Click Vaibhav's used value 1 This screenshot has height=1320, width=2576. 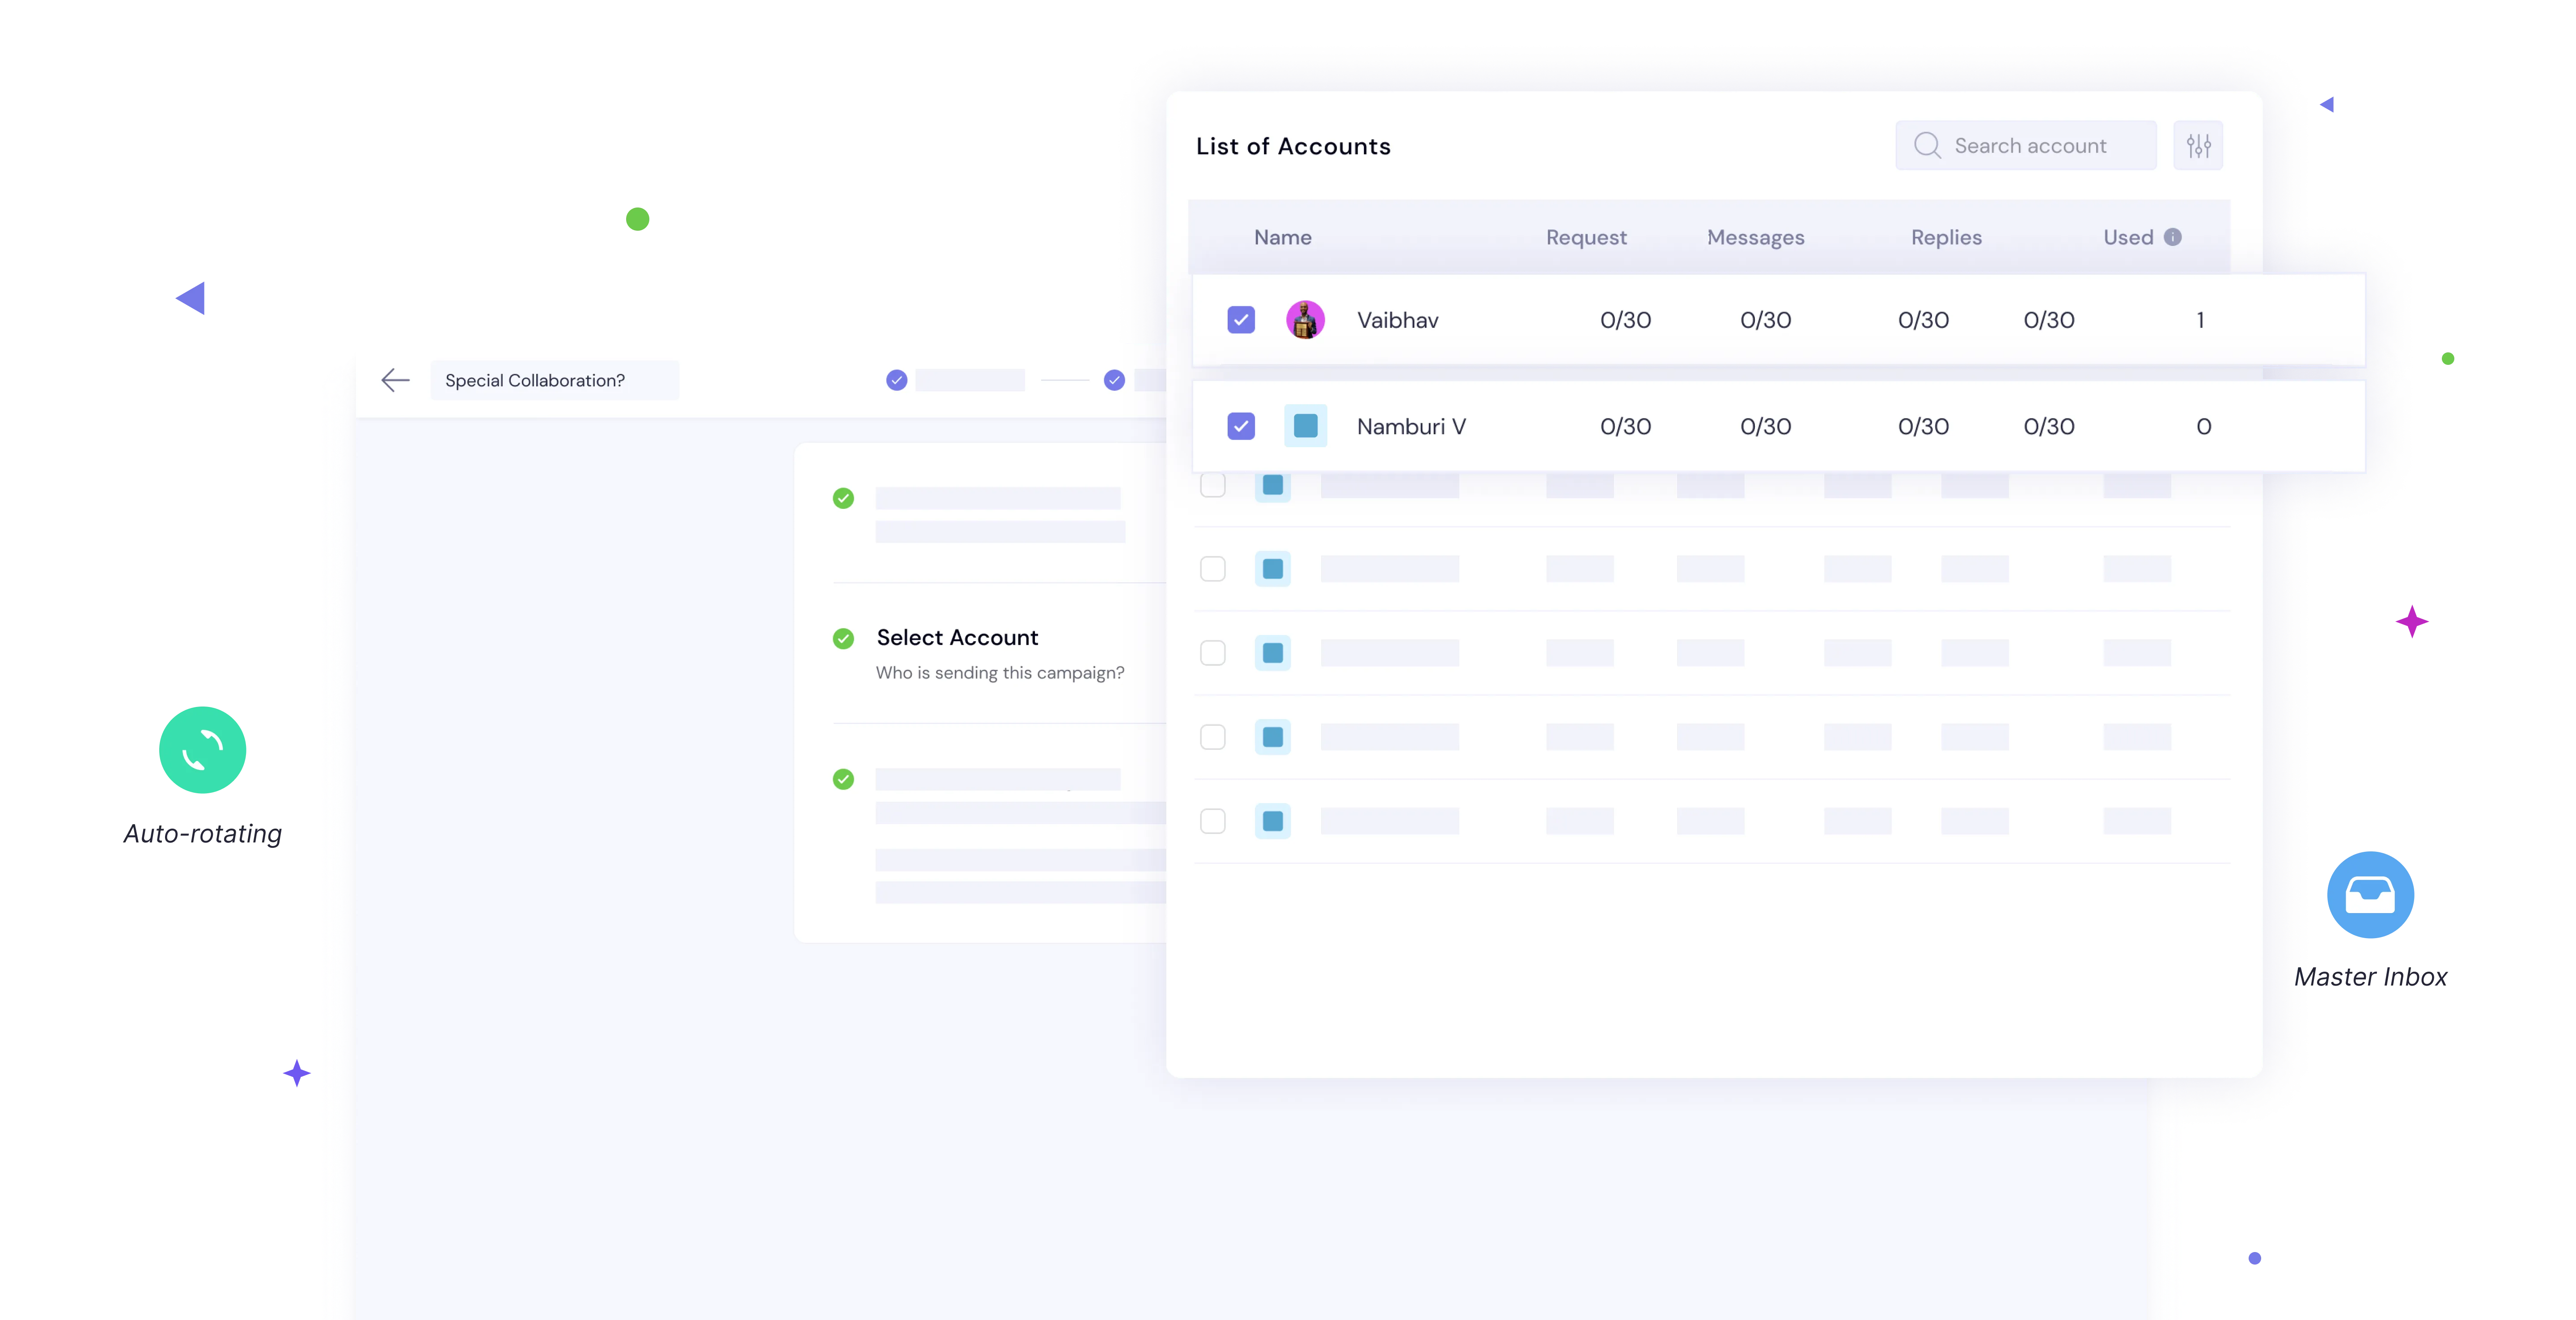2200,320
